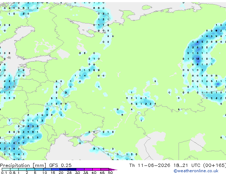Click the '18' precipitation value on the map
Viewport: 226px width, 174px height.
click(197, 59)
